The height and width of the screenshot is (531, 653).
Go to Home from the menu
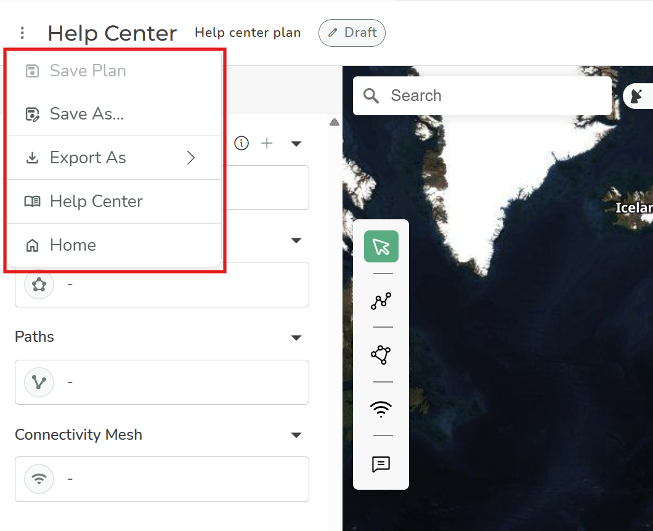(73, 245)
